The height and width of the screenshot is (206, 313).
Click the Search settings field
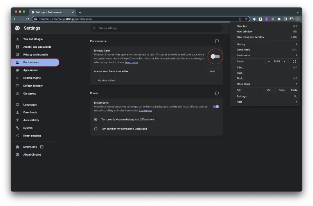[156, 28]
